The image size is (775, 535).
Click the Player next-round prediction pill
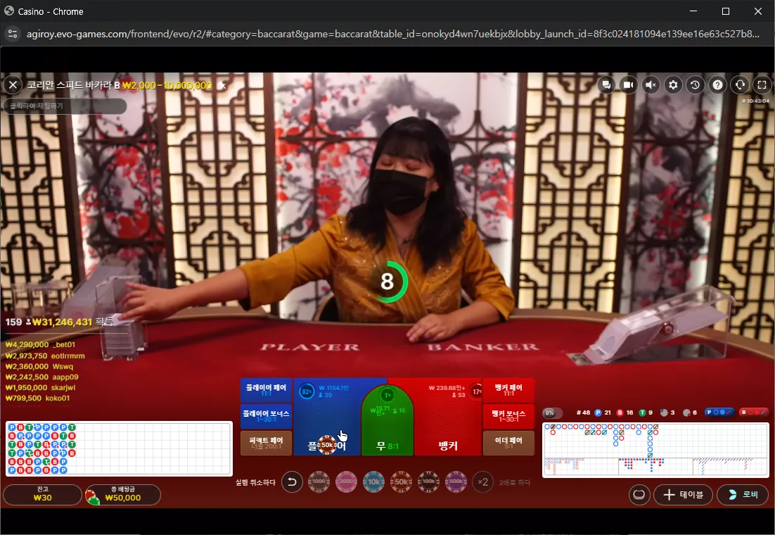pos(719,413)
